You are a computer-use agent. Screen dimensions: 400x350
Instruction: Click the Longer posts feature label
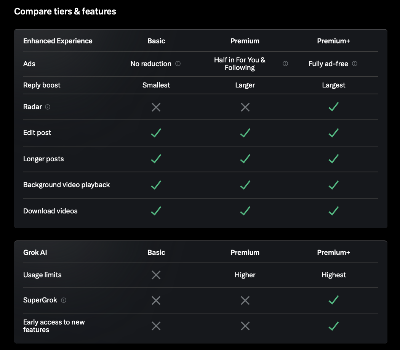coord(43,159)
